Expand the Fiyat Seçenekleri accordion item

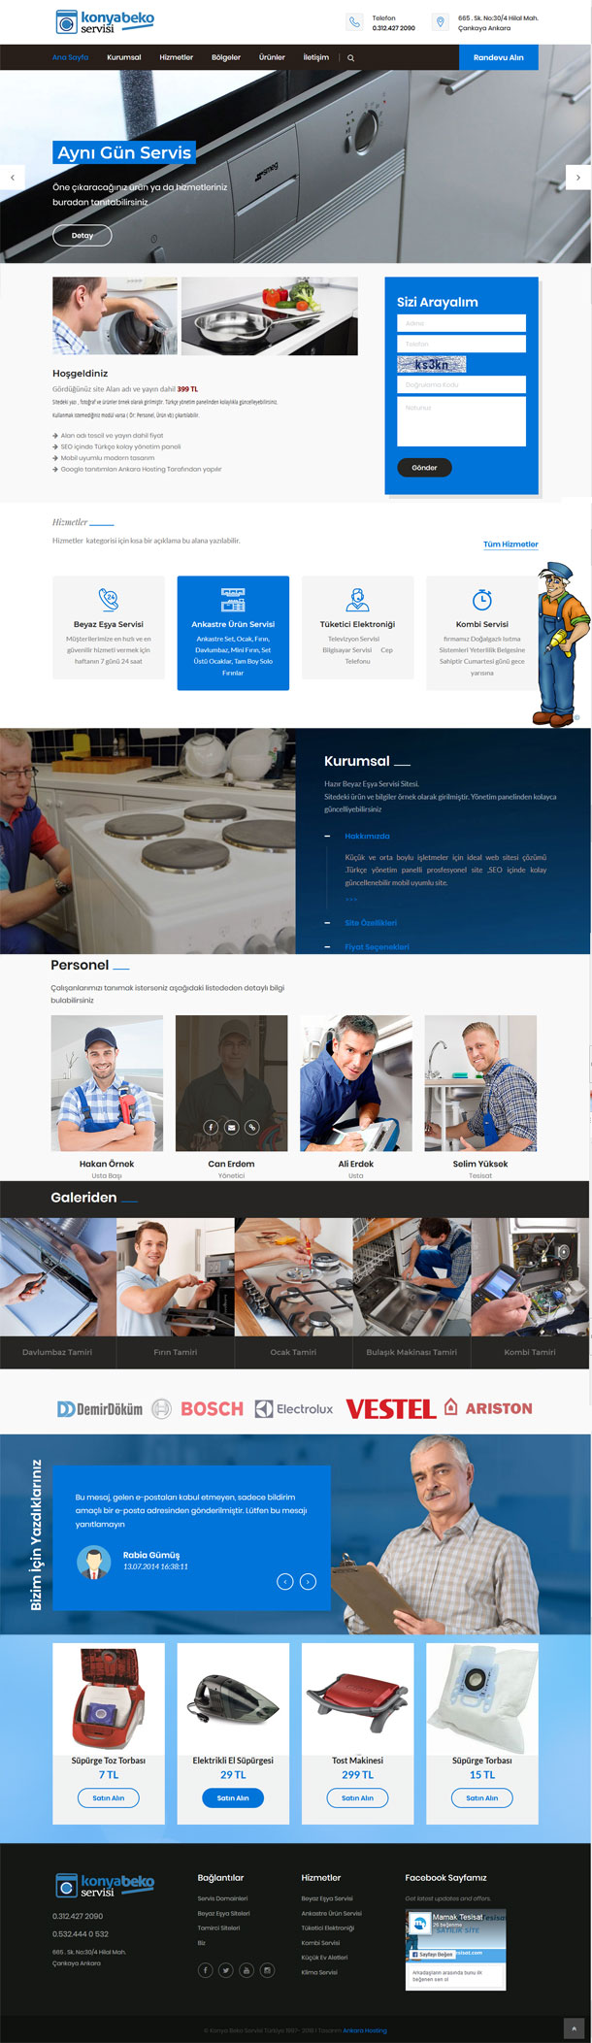point(377,946)
